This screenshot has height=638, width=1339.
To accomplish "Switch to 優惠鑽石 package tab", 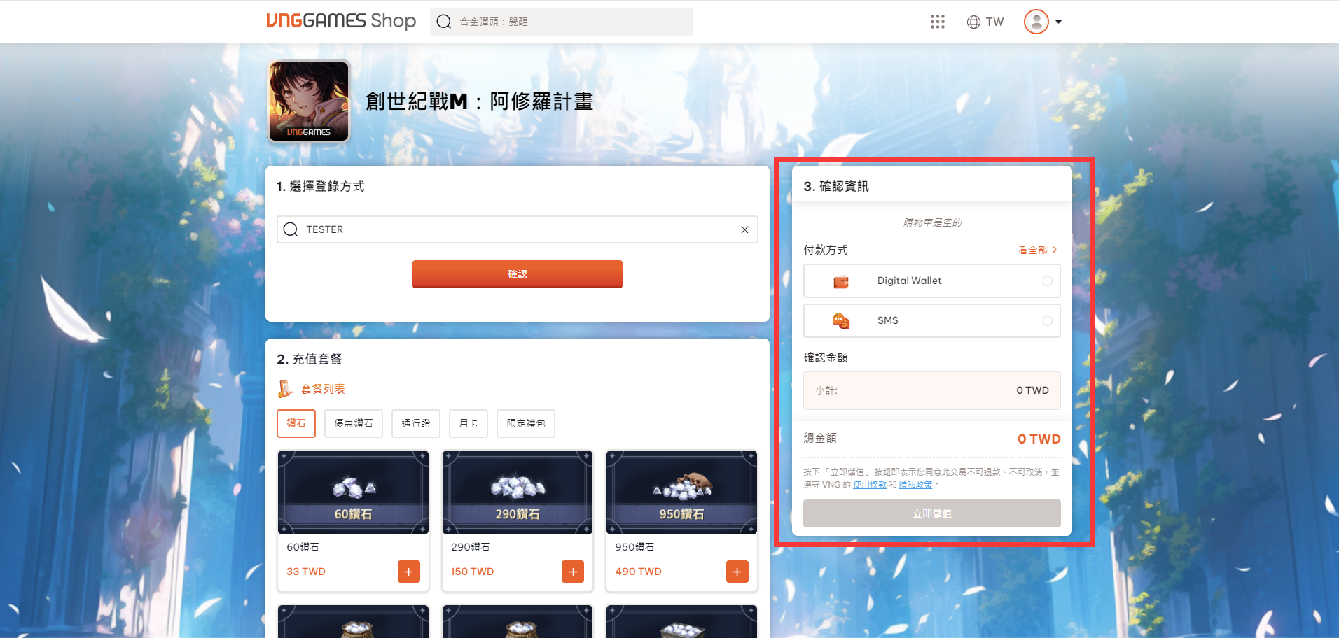I will click(x=354, y=423).
